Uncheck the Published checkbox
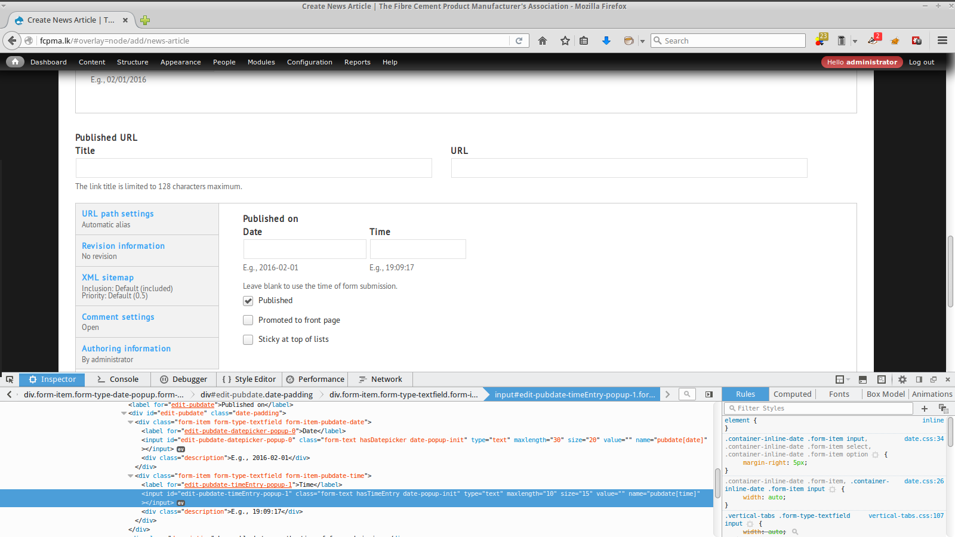This screenshot has width=955, height=537. (x=248, y=301)
